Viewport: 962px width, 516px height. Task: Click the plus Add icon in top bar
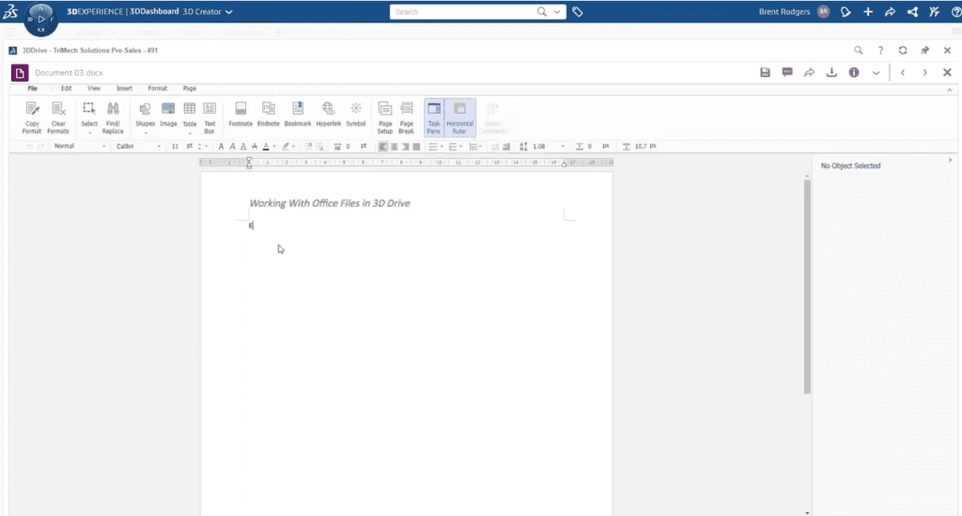867,11
